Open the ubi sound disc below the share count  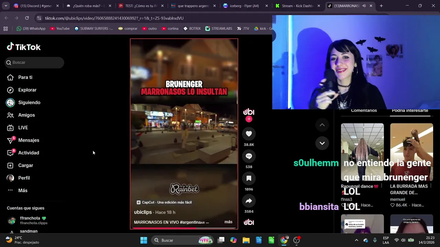249,222
